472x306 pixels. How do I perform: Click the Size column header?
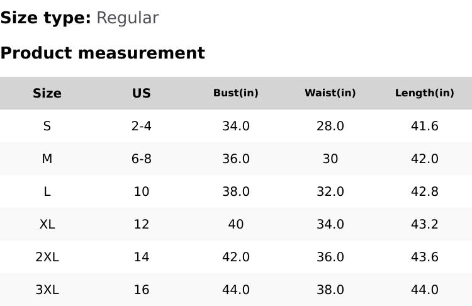click(47, 93)
